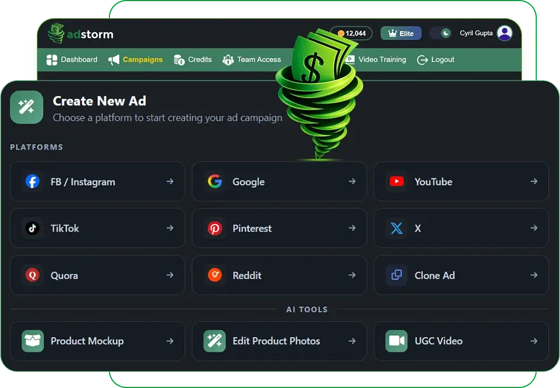Select the Logout menu item
Image resolution: width=560 pixels, height=388 pixels.
point(435,60)
